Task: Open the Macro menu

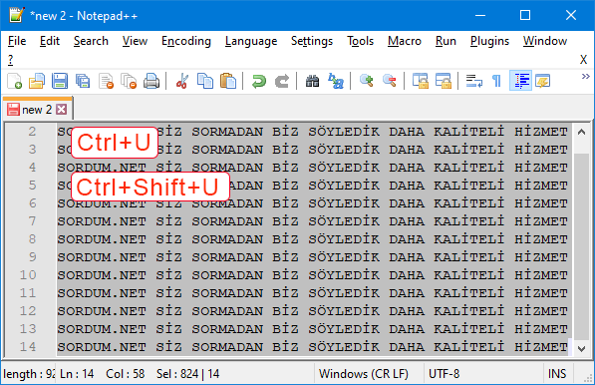Action: (x=405, y=41)
